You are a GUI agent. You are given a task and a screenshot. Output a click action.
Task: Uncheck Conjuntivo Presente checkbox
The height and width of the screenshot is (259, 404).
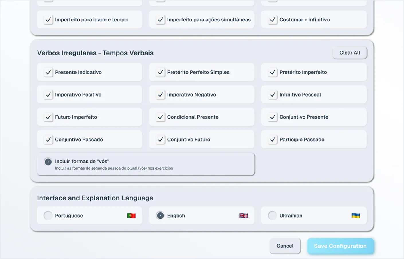pos(272,117)
